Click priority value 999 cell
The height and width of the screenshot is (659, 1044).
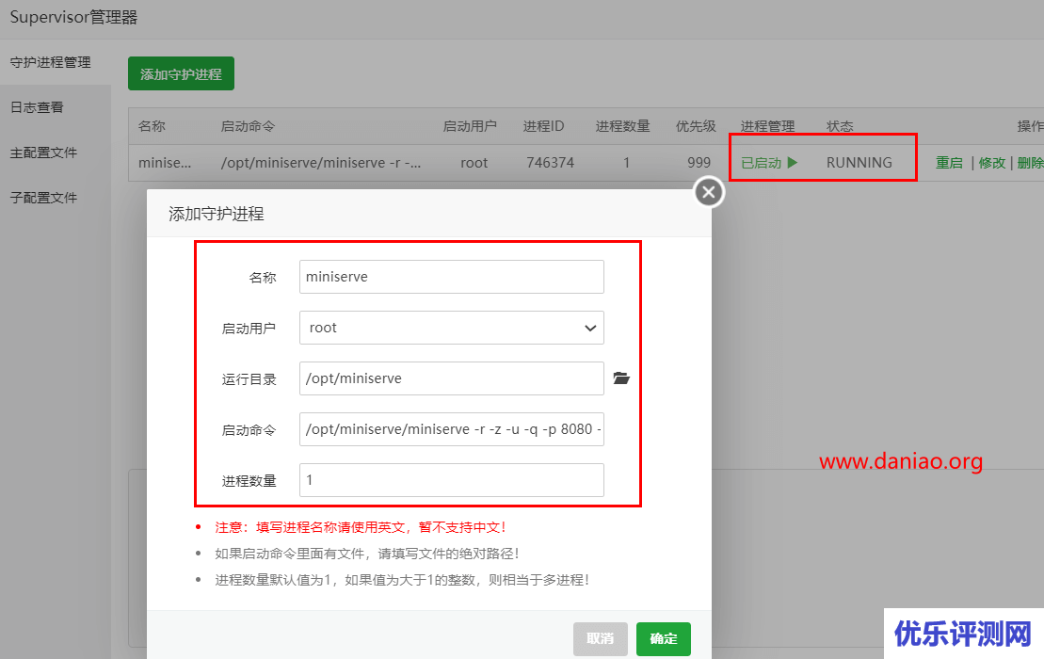coord(699,163)
